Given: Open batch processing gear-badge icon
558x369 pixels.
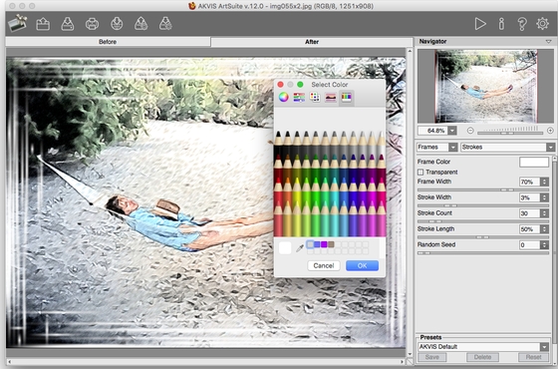Looking at the screenshot, I should [165, 24].
